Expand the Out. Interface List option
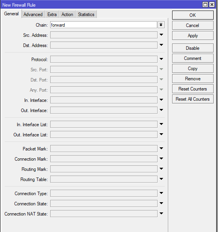This screenshot has height=232, width=218. click(161, 134)
